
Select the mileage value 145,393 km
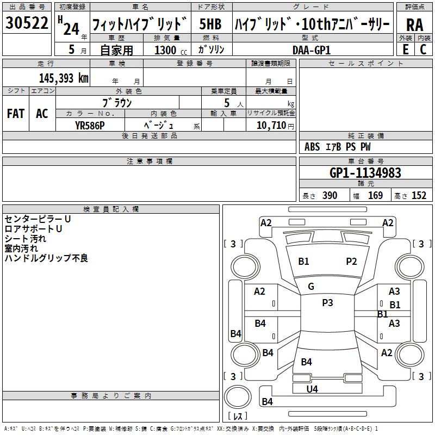tap(64, 78)
